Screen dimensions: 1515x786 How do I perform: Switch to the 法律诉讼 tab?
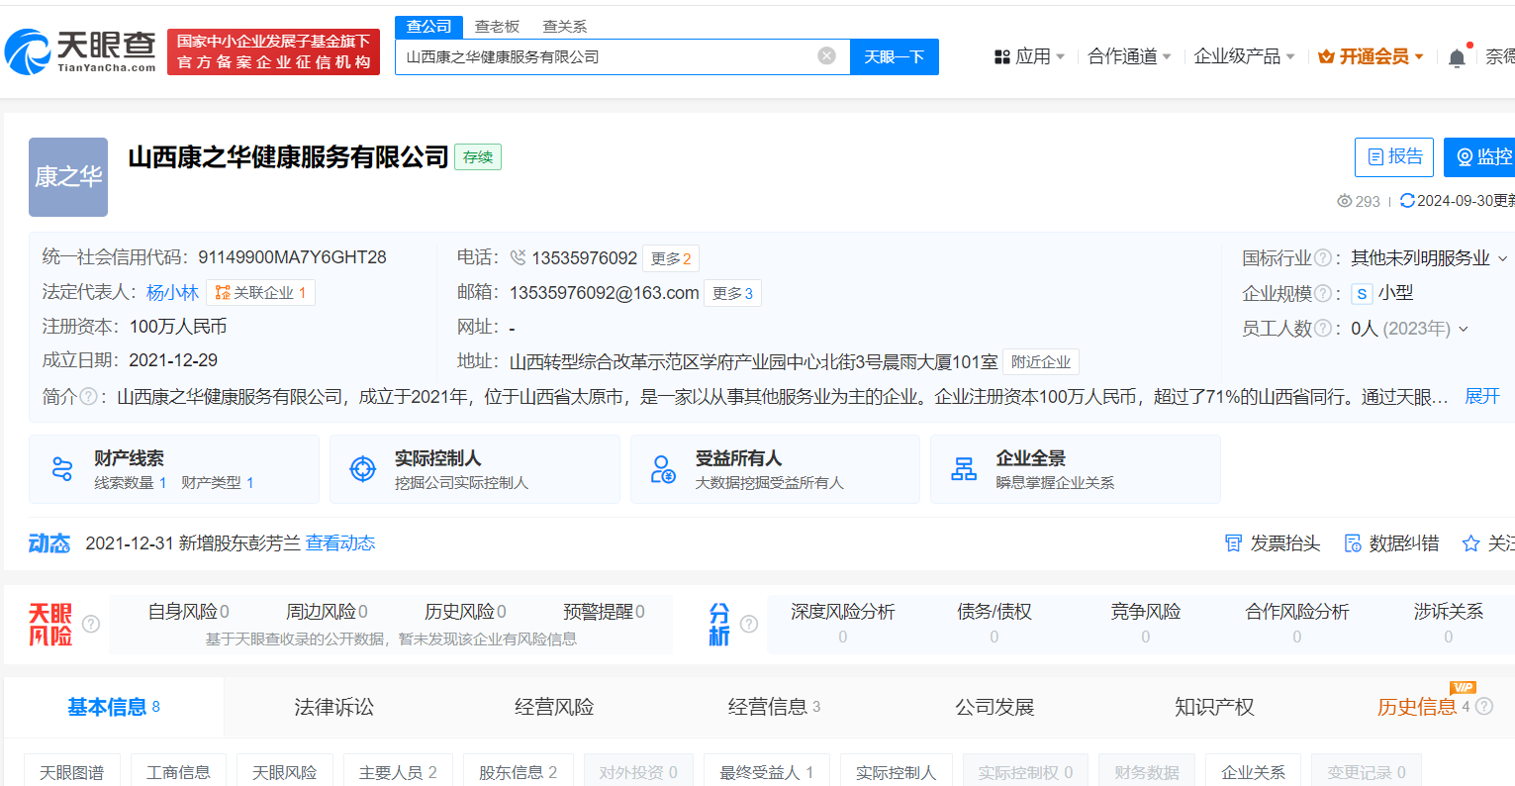pyautogui.click(x=334, y=707)
